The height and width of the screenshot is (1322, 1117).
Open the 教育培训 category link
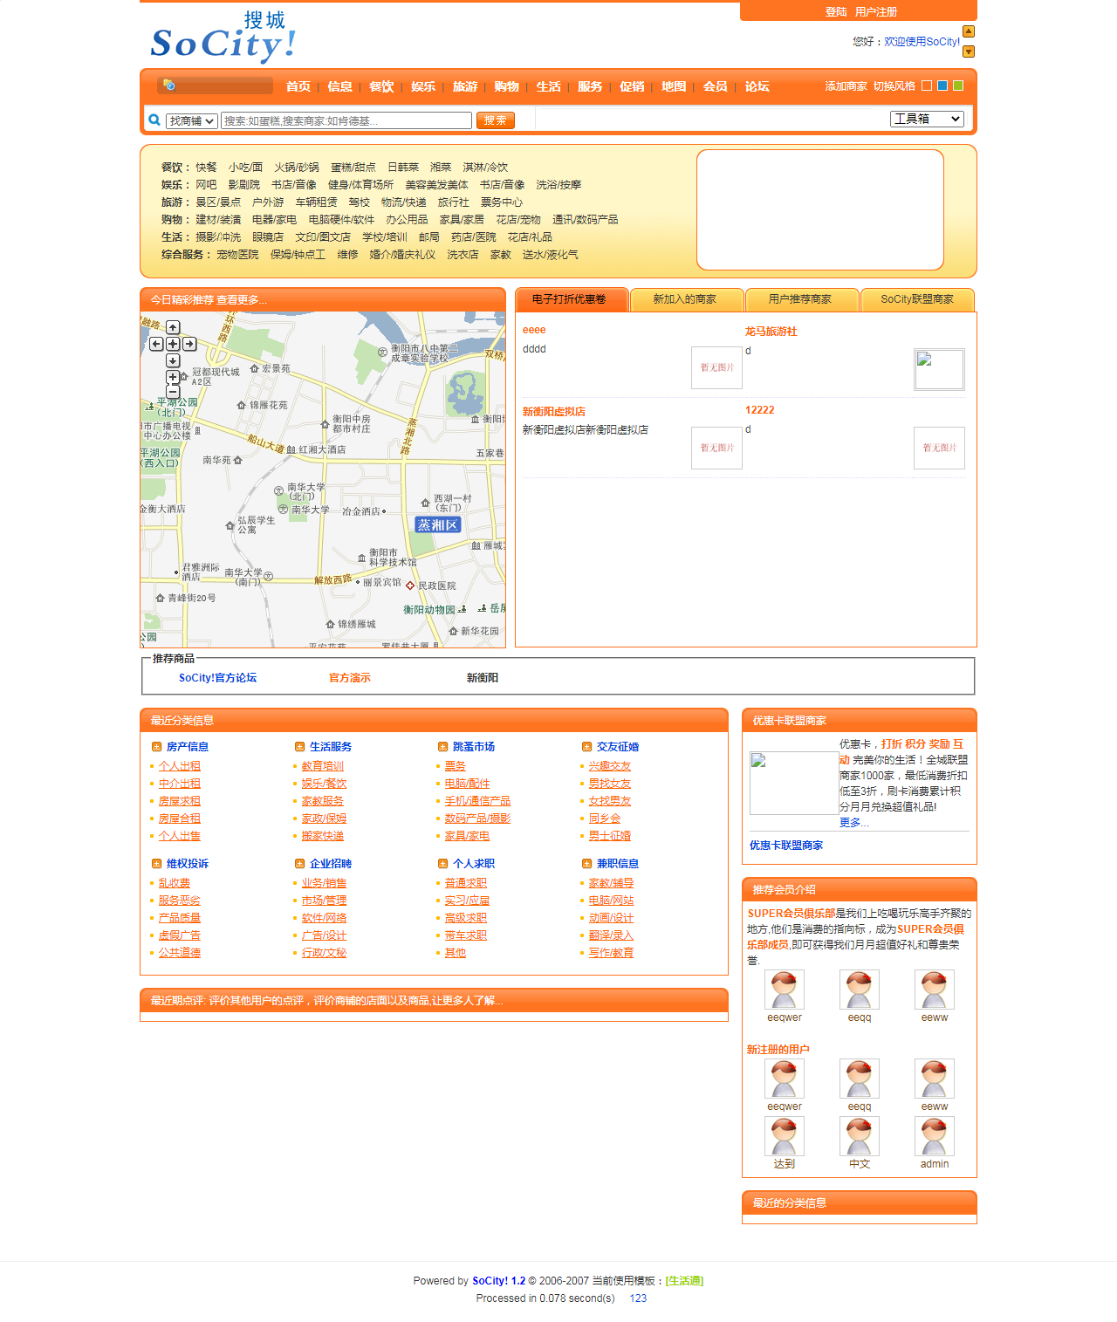click(x=323, y=766)
